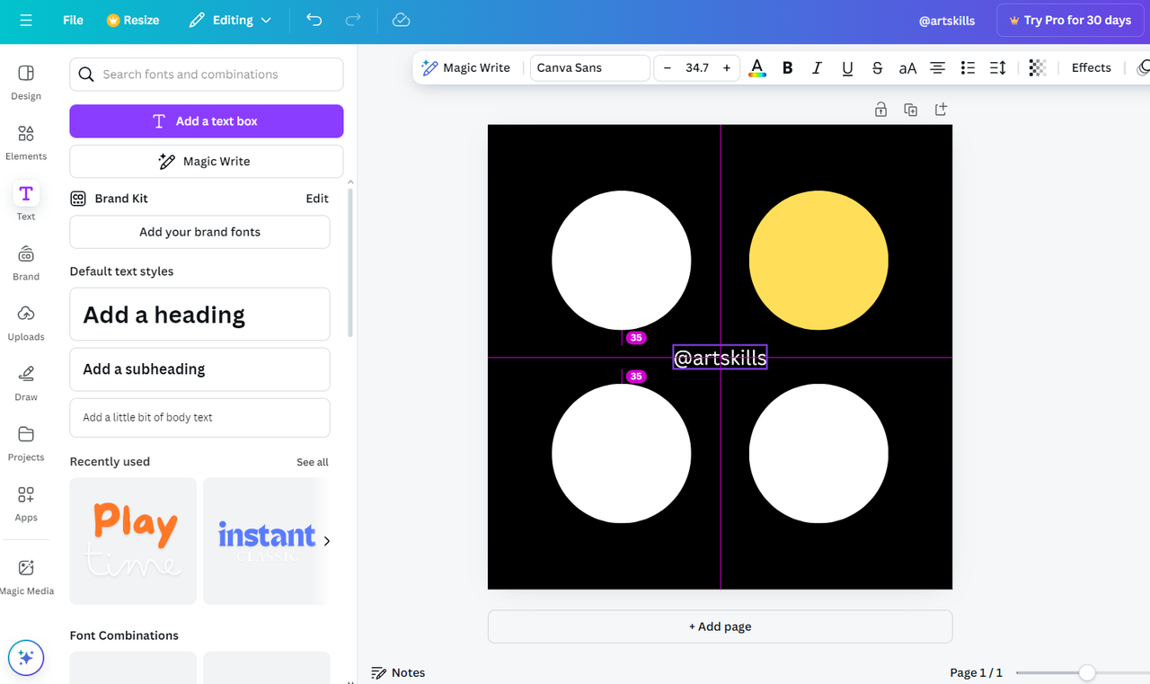Open the File menu

click(x=73, y=20)
